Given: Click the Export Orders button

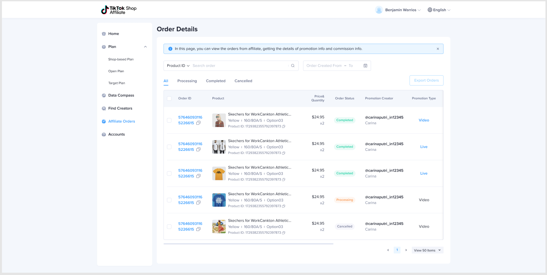Looking at the screenshot, I should click(x=426, y=81).
